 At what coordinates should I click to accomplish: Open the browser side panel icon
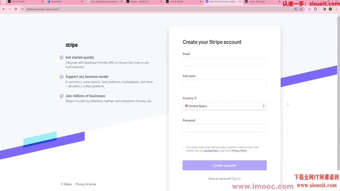pyautogui.click(x=324, y=9)
